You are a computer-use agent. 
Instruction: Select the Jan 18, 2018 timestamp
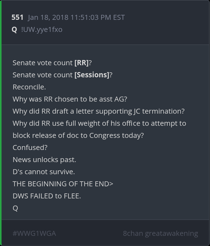pyautogui.click(x=76, y=17)
